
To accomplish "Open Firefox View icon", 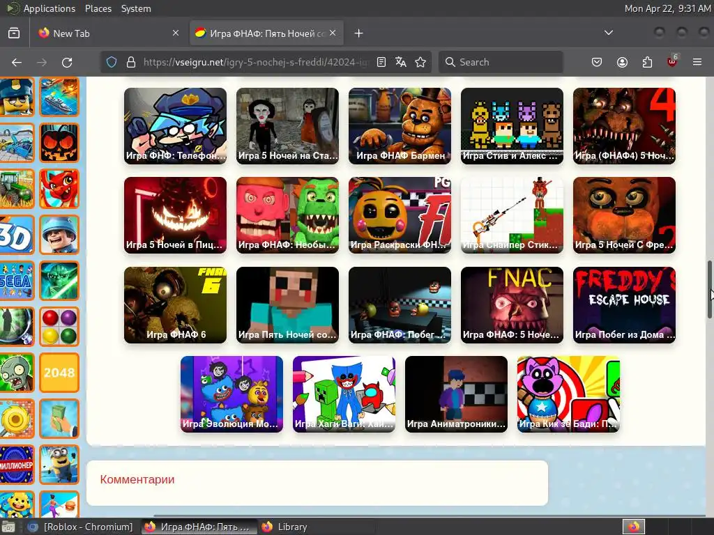I will [14, 33].
